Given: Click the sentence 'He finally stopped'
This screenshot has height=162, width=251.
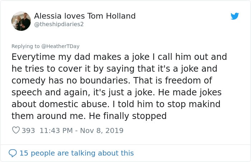Looking at the screenshot, I should pyautogui.click(x=128, y=116).
